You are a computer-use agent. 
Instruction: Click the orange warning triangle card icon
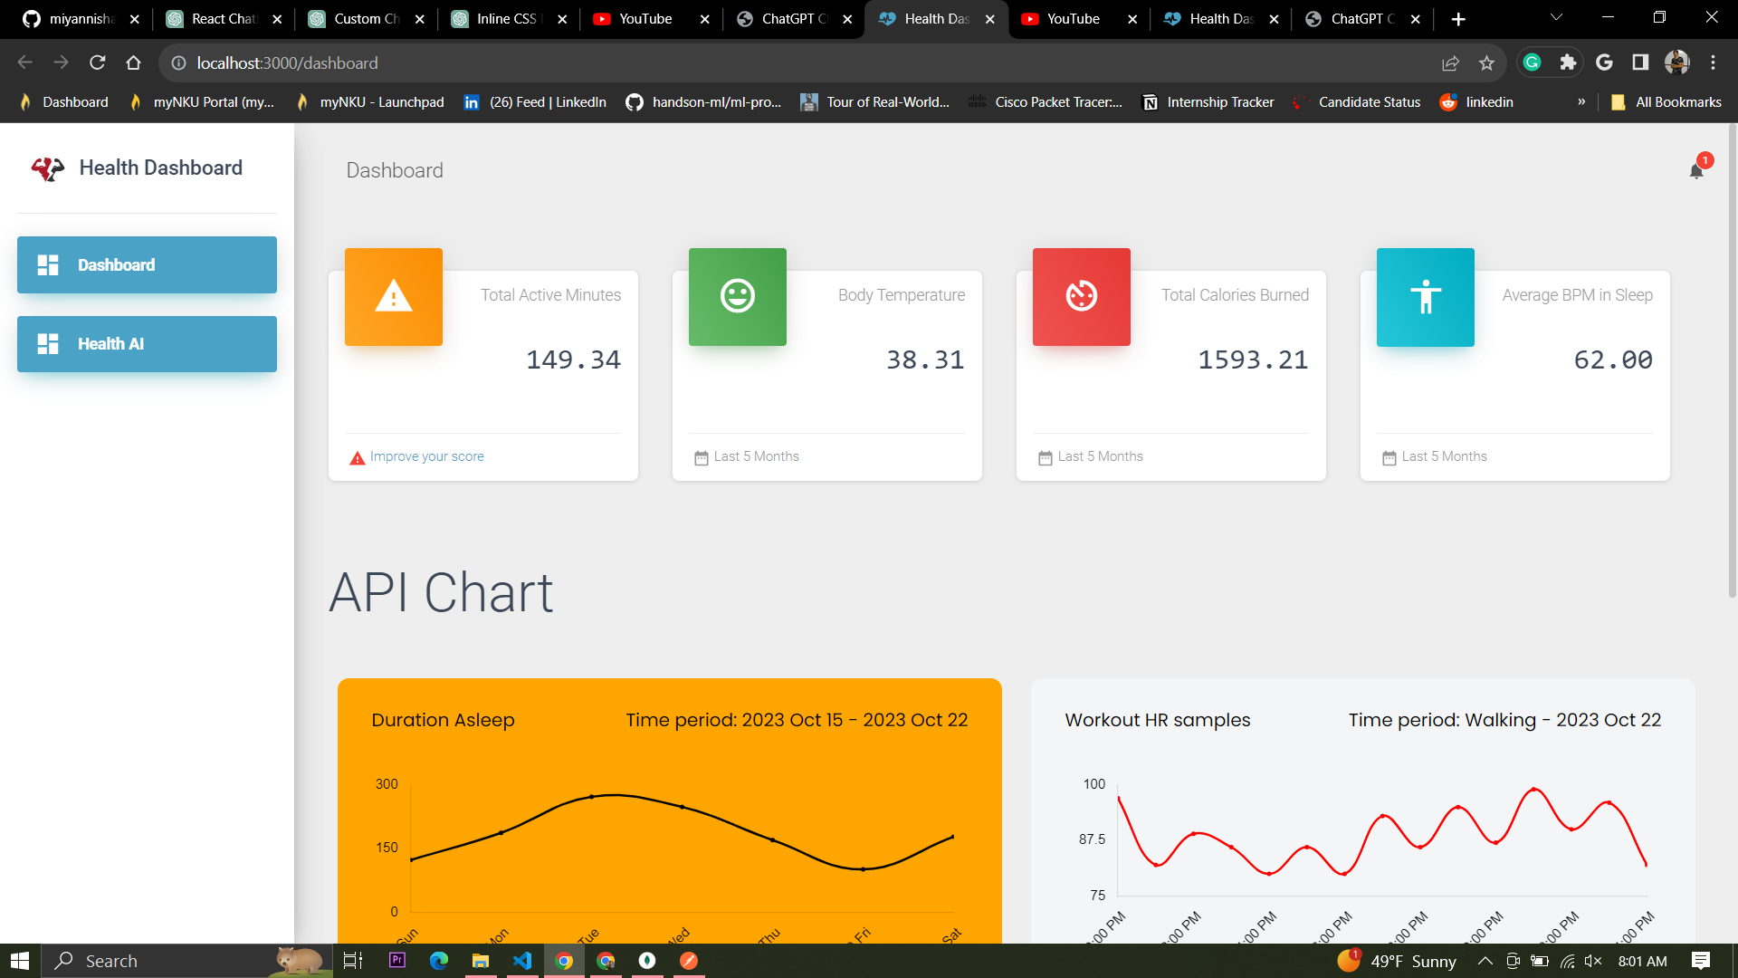(394, 296)
